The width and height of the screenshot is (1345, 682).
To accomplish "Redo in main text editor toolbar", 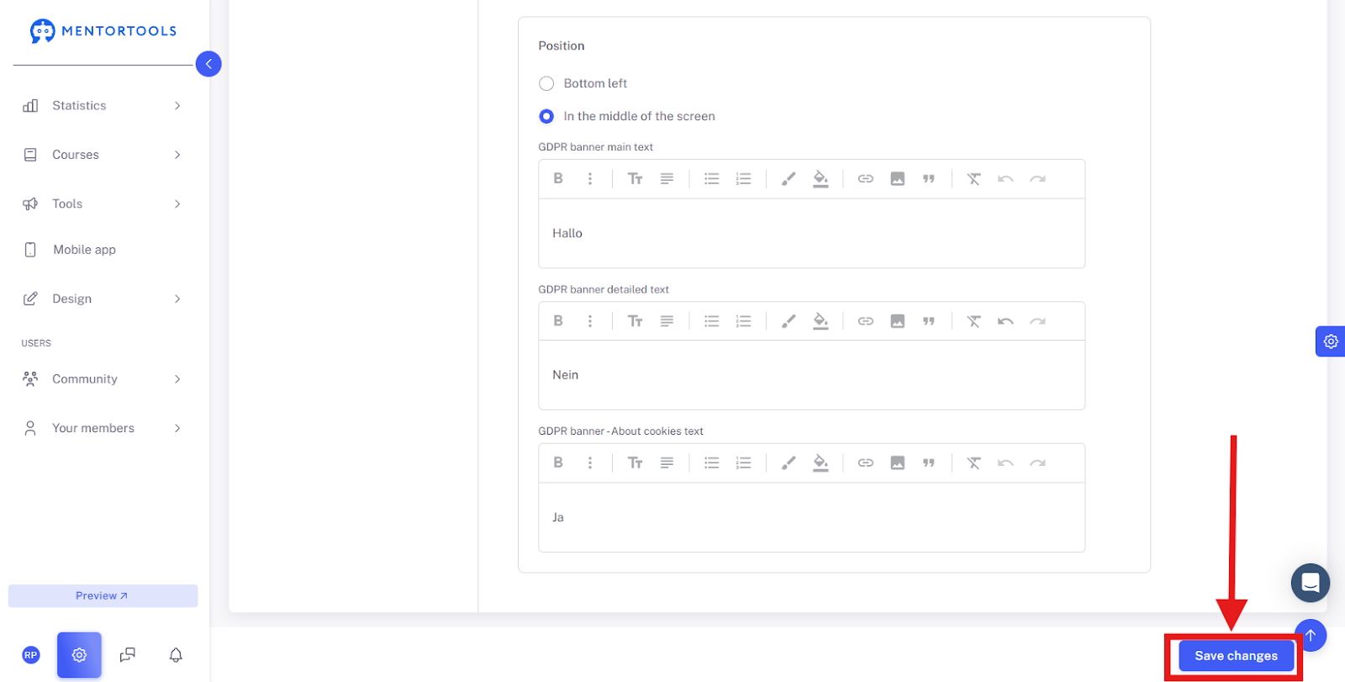I will click(x=1037, y=178).
